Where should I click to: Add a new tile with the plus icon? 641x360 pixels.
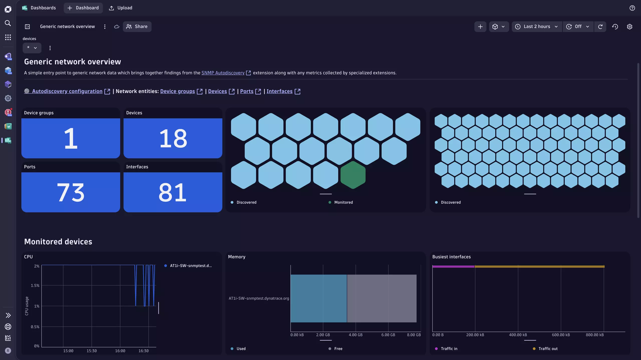coord(480,26)
